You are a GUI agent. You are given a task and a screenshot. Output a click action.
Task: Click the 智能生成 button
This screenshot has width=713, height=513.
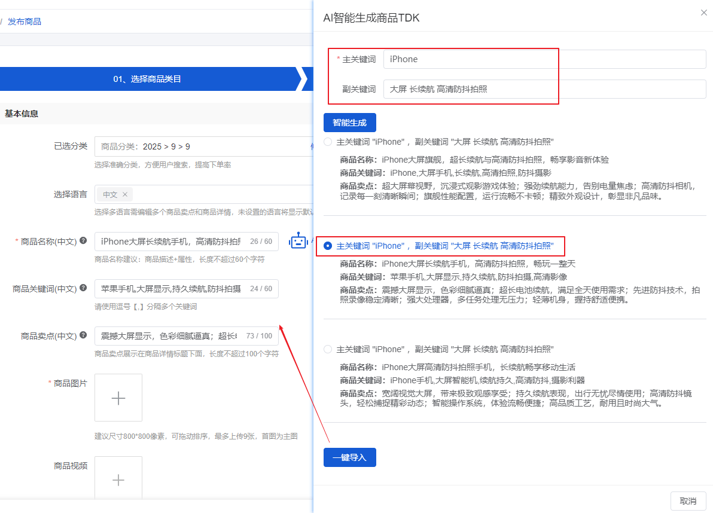pos(350,123)
